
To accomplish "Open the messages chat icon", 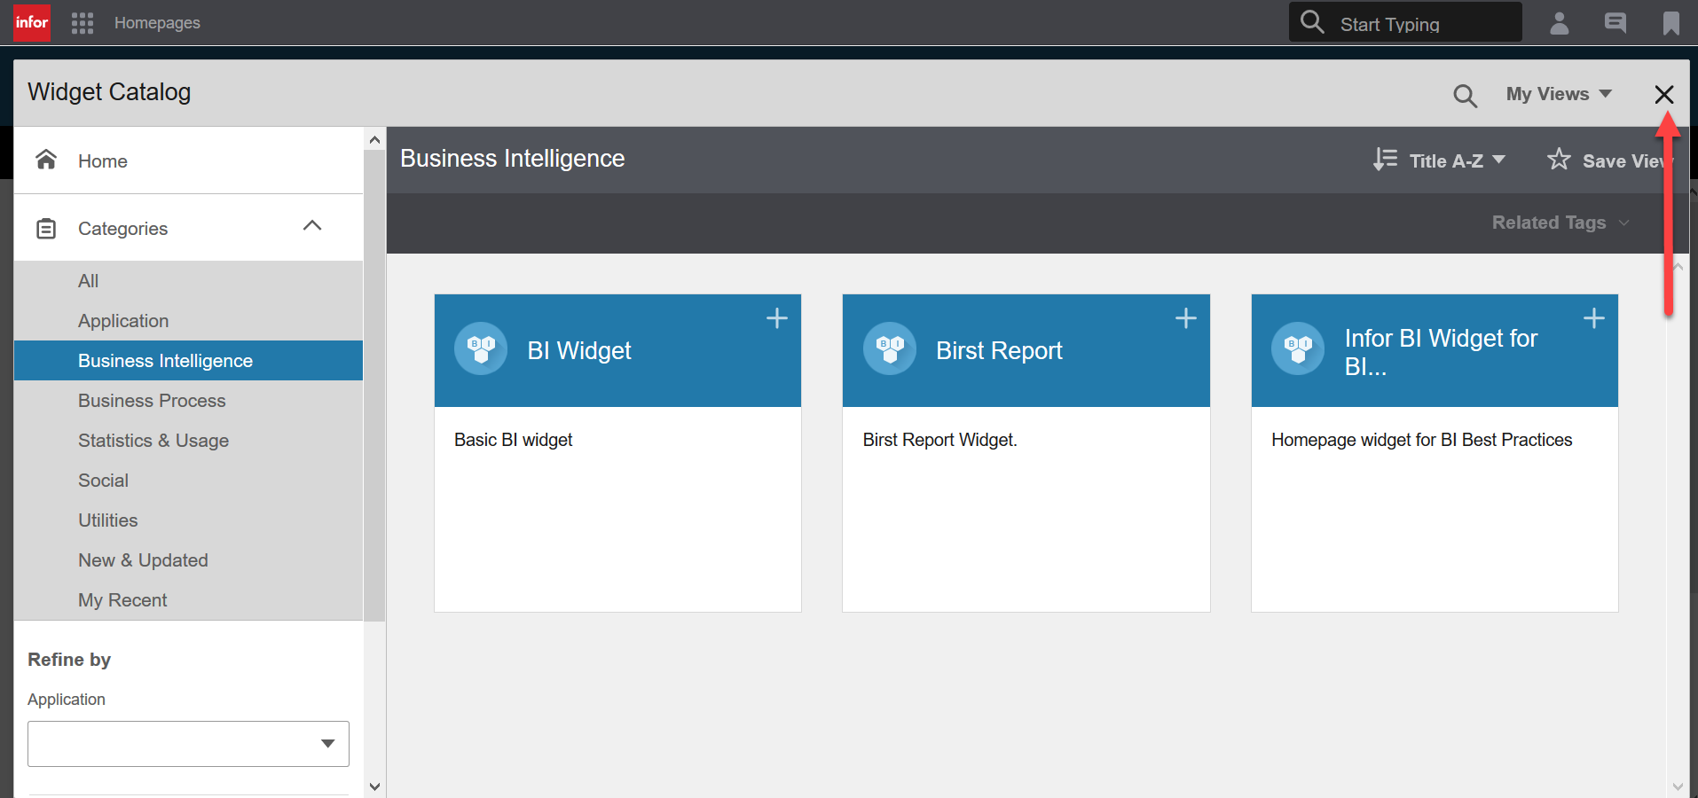I will 1615,23.
